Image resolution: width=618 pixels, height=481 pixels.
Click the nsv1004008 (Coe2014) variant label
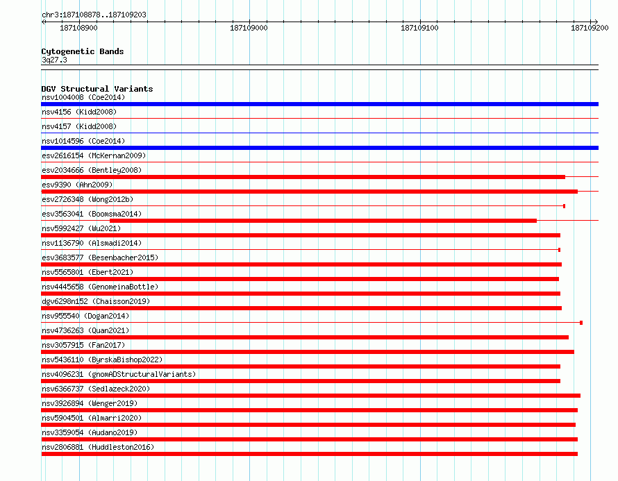tap(83, 97)
